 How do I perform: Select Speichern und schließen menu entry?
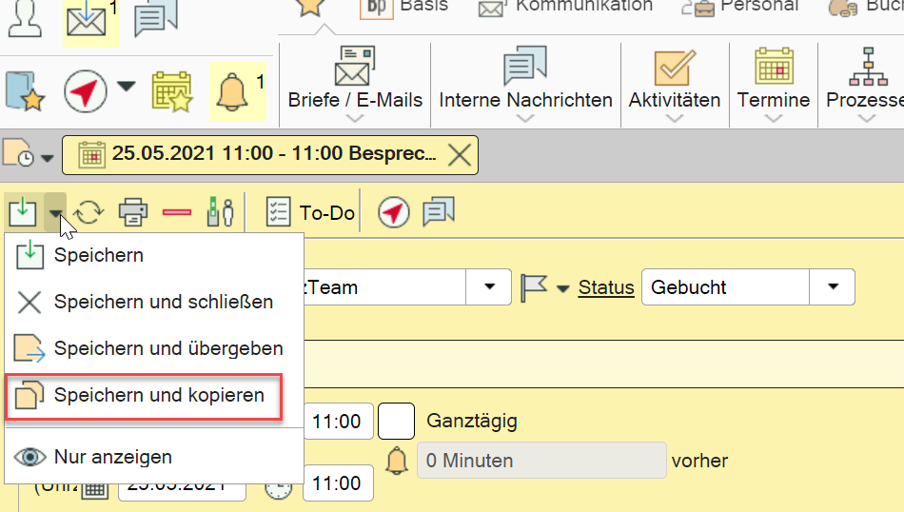point(163,302)
